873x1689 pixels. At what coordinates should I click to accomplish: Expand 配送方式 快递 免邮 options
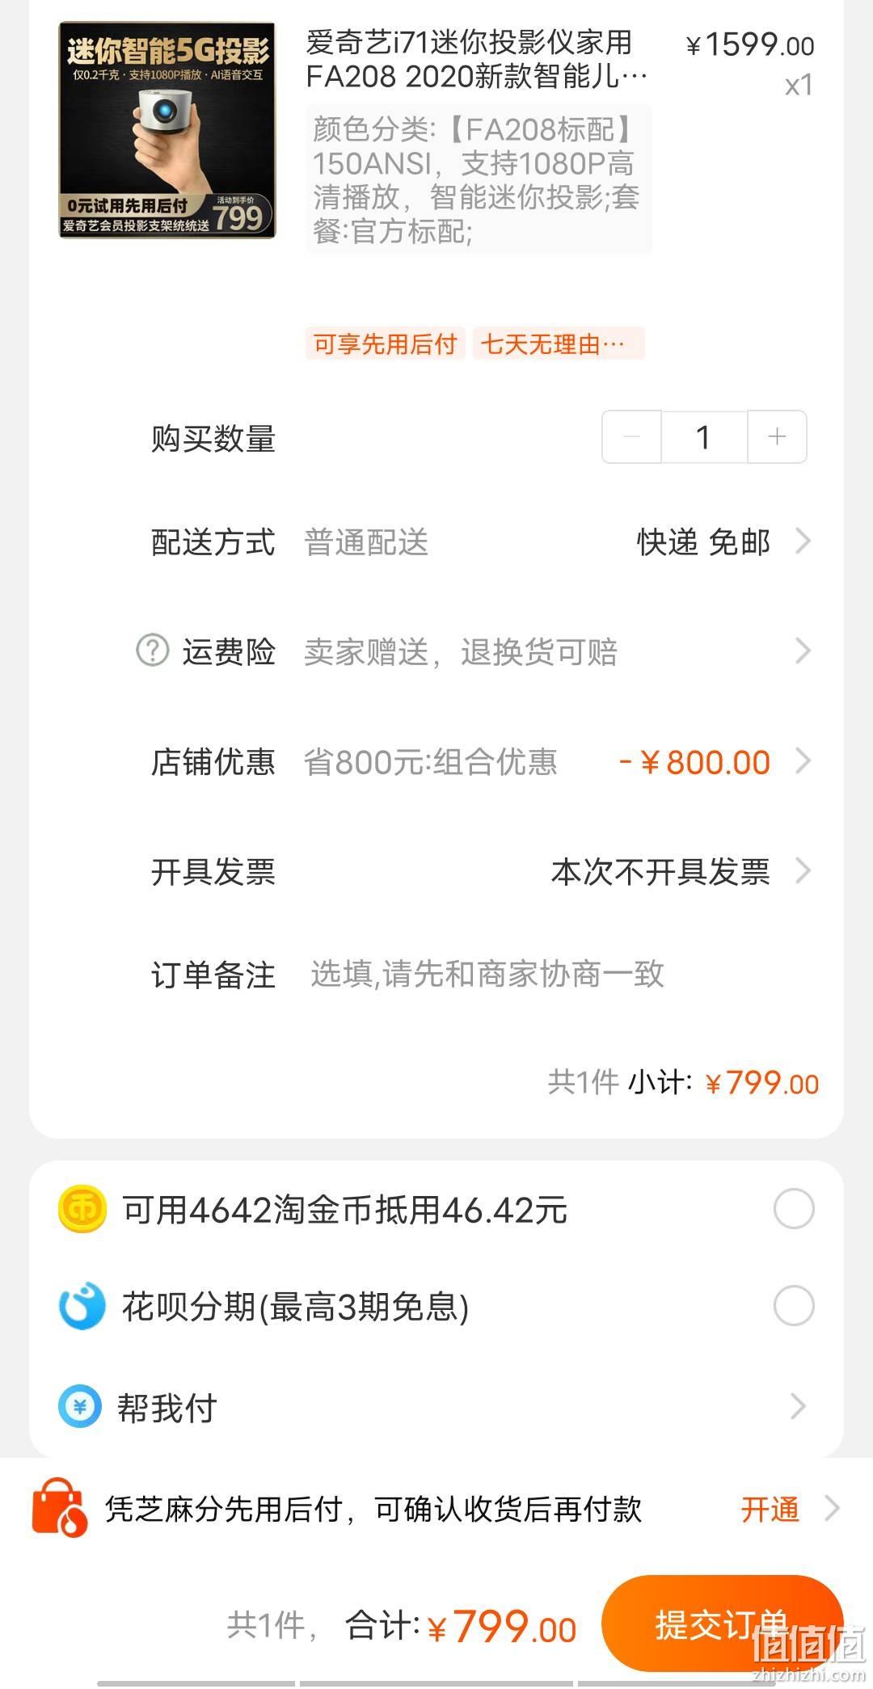803,541
